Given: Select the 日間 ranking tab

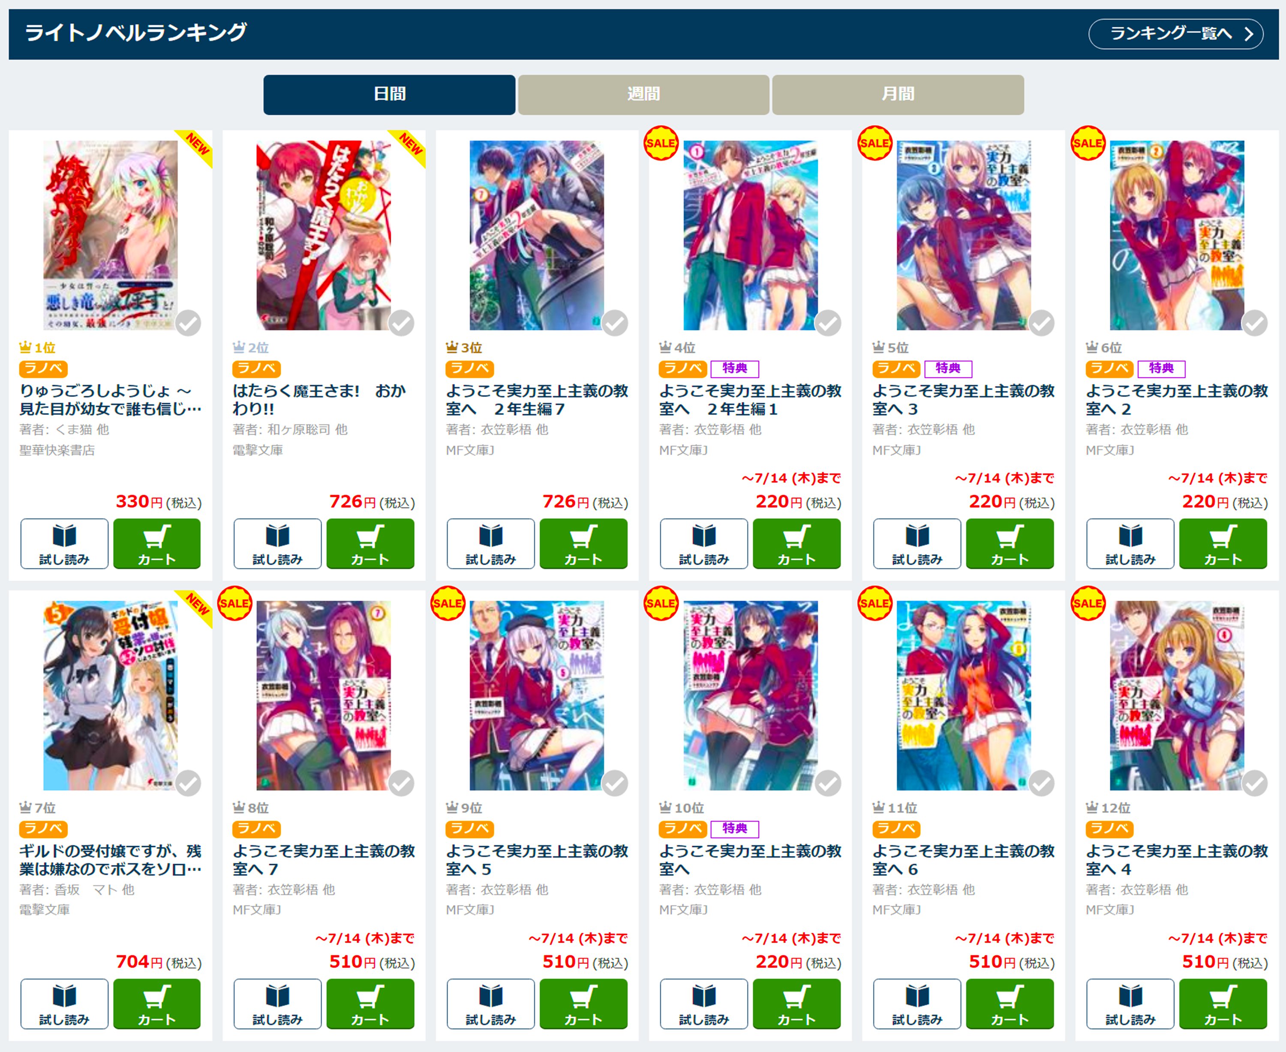Looking at the screenshot, I should (x=389, y=95).
